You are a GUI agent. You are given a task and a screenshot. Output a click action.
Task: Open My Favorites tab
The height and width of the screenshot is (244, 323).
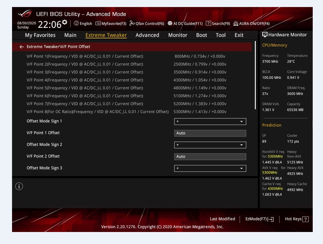click(x=40, y=35)
